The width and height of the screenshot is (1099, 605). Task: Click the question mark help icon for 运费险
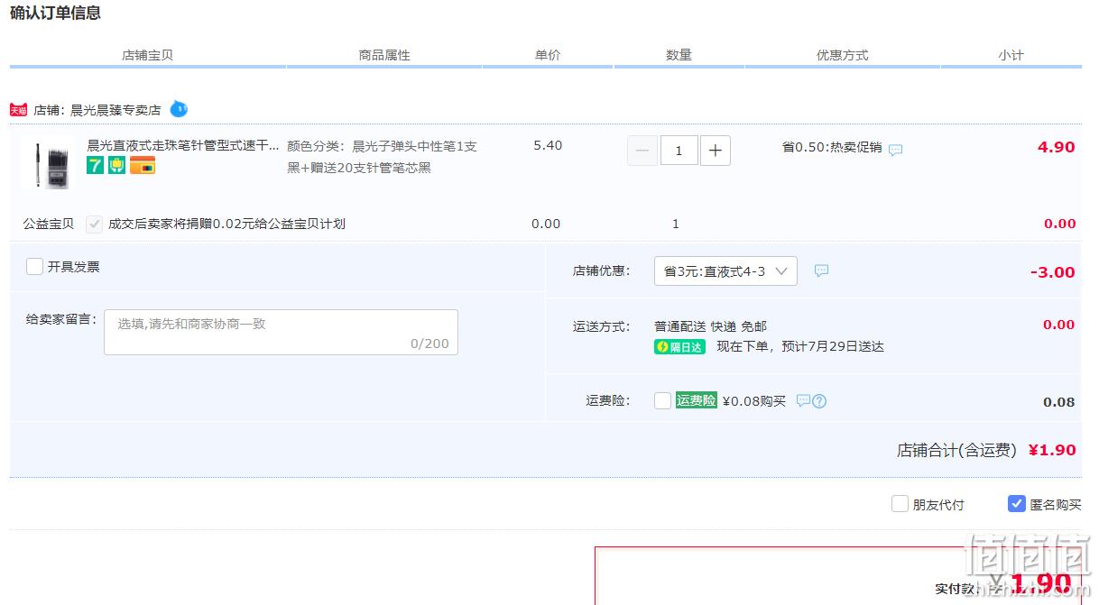pyautogui.click(x=819, y=401)
